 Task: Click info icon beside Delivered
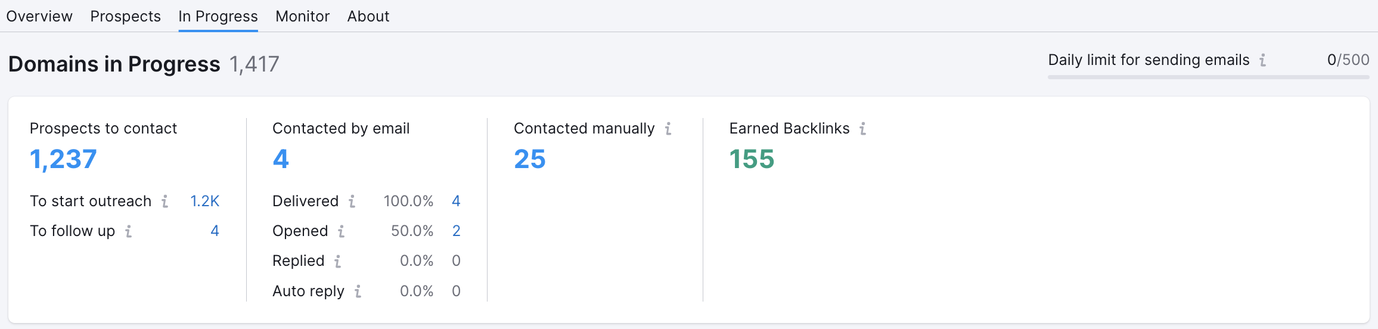pos(352,201)
